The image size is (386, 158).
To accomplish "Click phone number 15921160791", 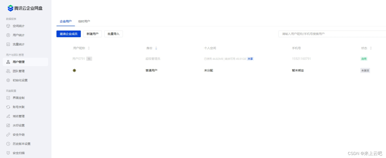I will tap(301, 59).
